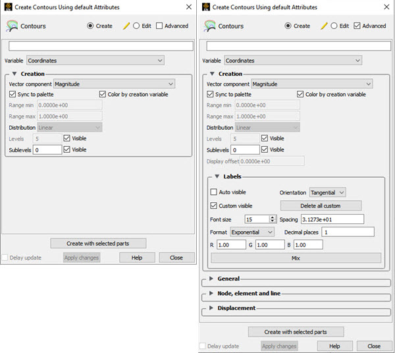The height and width of the screenshot is (353, 395).
Task: Click Close button in right dialog
Action: click(x=375, y=346)
